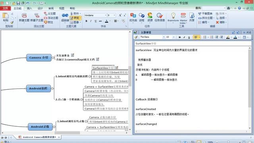Click the format painter brush in clipboard group

pyautogui.click(x=12, y=22)
